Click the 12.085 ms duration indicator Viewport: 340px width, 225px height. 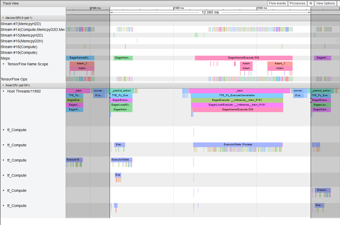point(210,12)
